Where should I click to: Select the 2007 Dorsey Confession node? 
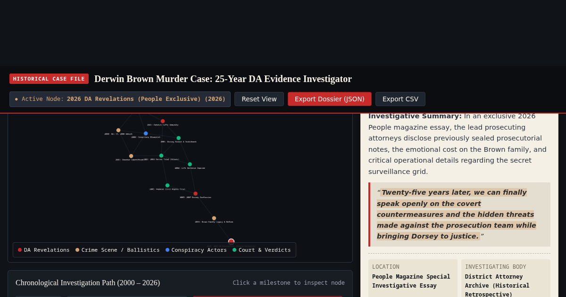[195, 194]
